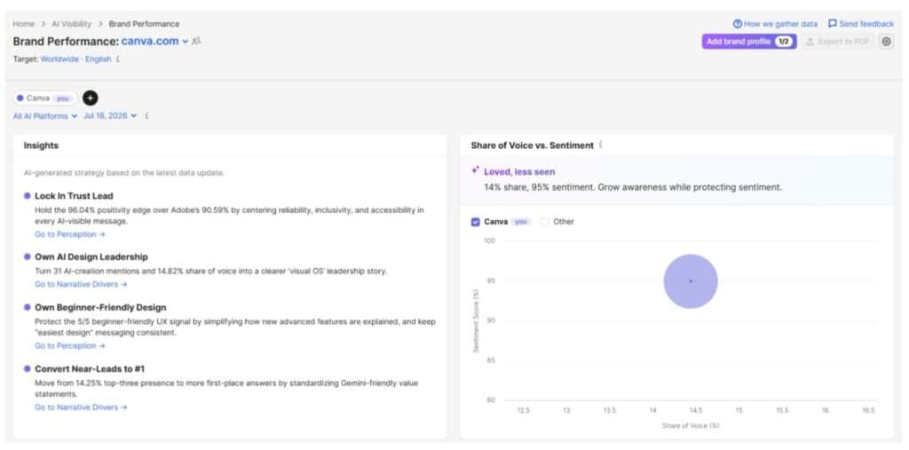The image size is (909, 450).
Task: Click the settings gear icon
Action: pos(887,42)
